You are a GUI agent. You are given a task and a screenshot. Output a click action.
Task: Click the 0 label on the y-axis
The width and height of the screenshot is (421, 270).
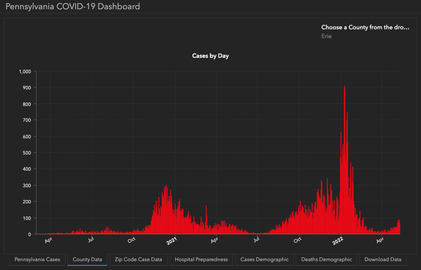coord(29,234)
